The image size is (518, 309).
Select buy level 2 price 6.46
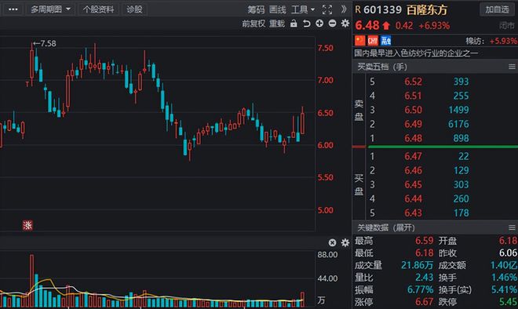point(413,170)
